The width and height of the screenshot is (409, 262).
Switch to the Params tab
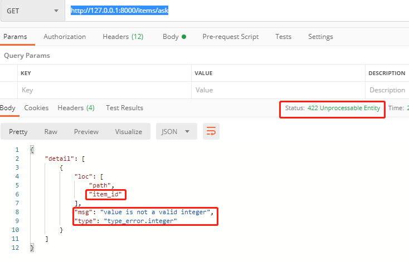click(16, 37)
